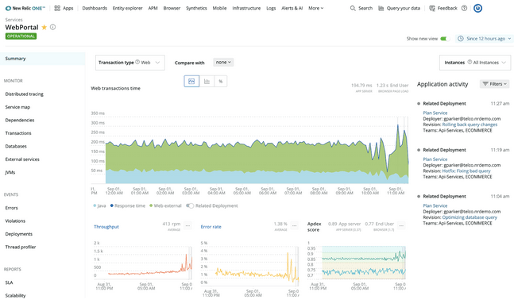Toggle Related Deployment in chart legend
Viewport: 514px width, 307px height.
(x=190, y=205)
